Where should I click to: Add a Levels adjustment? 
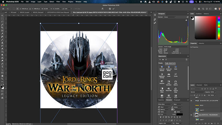[169, 75]
